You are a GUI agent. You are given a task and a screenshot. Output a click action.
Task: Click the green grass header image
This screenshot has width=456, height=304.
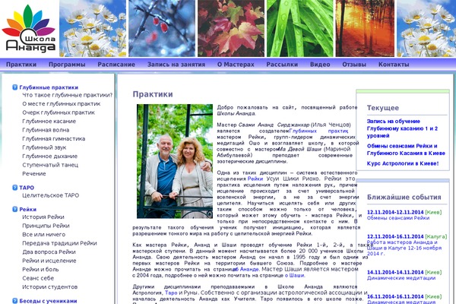300,28
